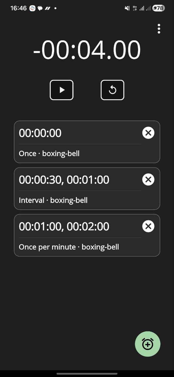This screenshot has width=174, height=377.
Task: Open settings for 'Interval · boxing-bell'
Action: 53,200
